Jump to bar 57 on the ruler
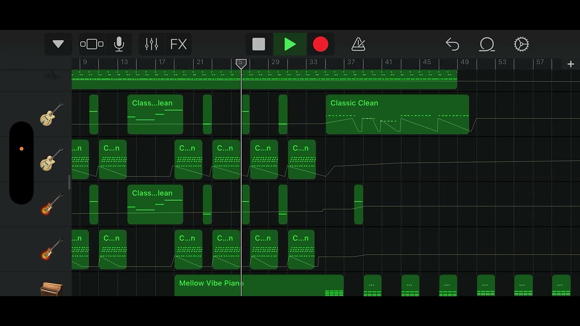580x326 pixels. click(x=540, y=62)
